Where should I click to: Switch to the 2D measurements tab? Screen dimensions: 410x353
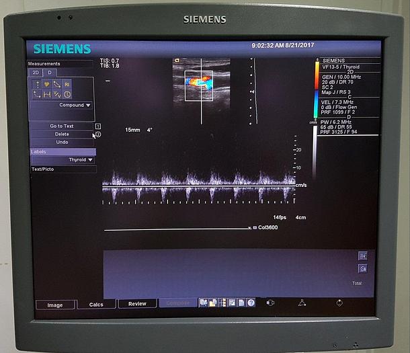tap(36, 73)
